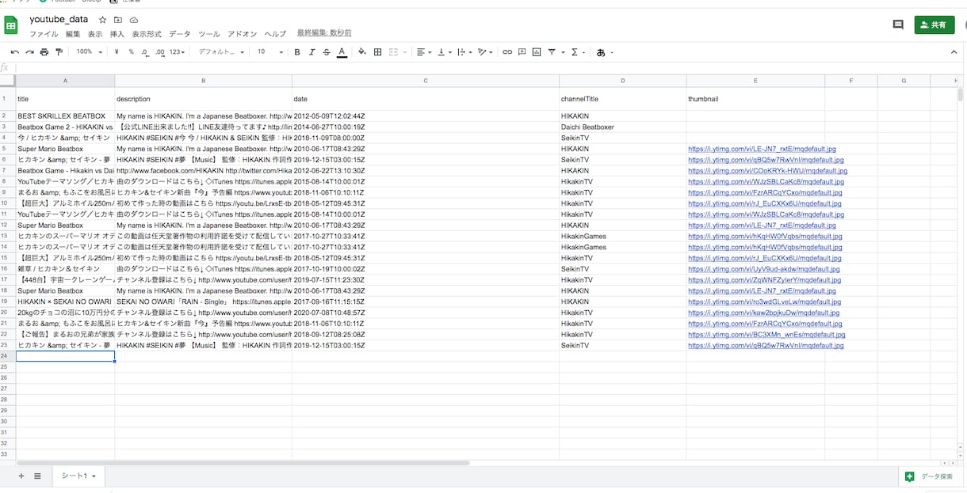Click the print icon
Screen dimensions: 967x493
(x=44, y=52)
